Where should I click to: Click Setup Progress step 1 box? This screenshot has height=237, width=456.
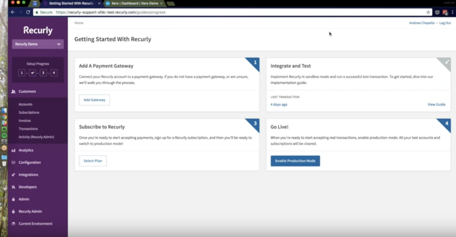pos(22,73)
